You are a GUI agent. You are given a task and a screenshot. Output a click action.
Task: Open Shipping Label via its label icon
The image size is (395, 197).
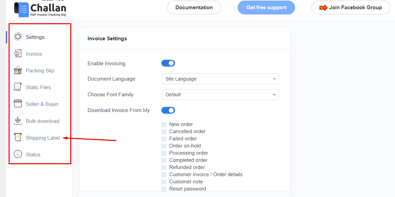point(18,137)
